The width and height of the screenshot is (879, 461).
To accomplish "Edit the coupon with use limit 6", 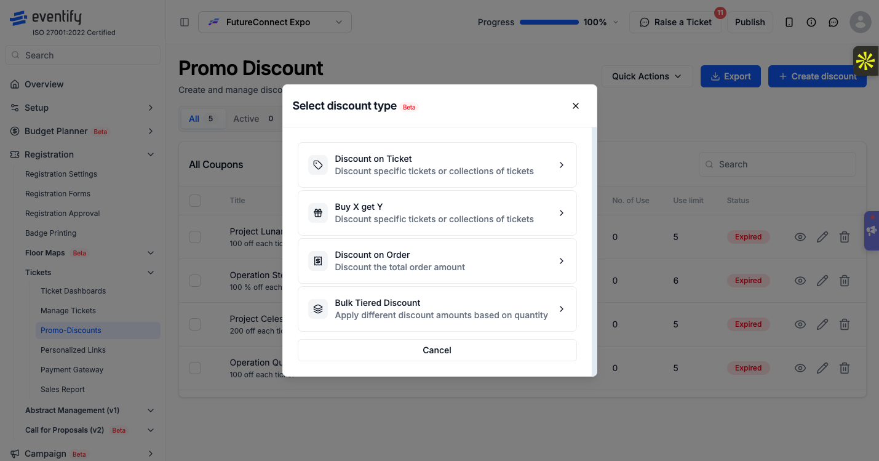I will tap(822, 281).
